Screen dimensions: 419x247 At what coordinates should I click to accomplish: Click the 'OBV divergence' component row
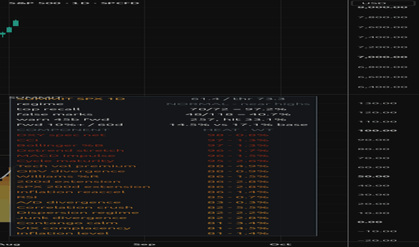[x=71, y=171]
